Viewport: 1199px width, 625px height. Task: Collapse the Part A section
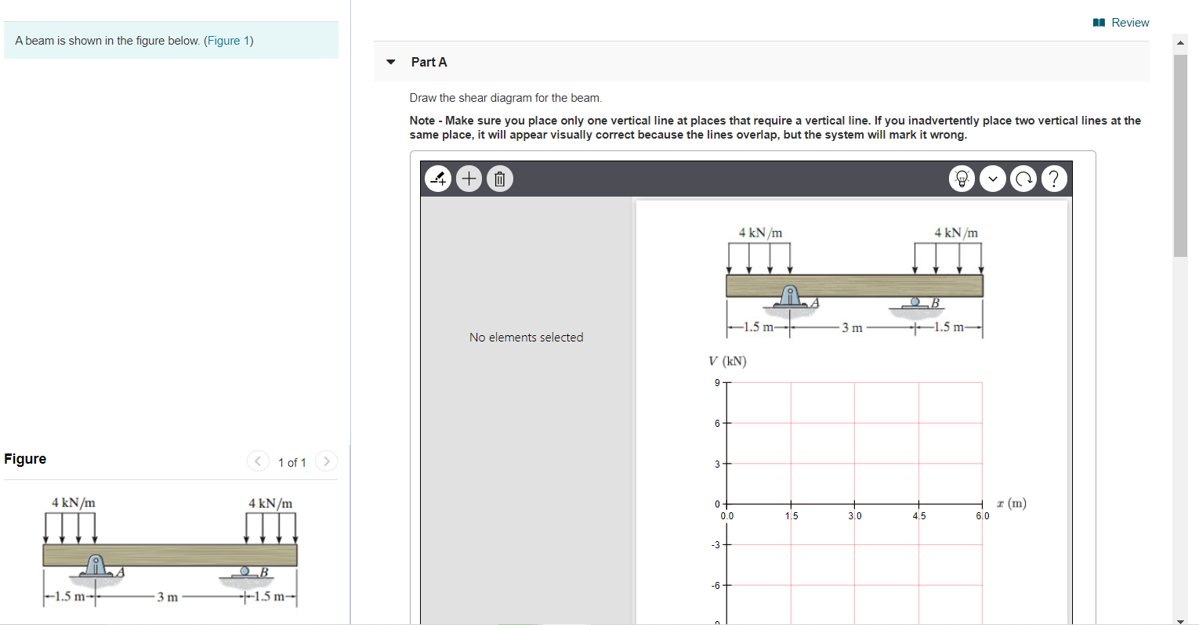(390, 61)
